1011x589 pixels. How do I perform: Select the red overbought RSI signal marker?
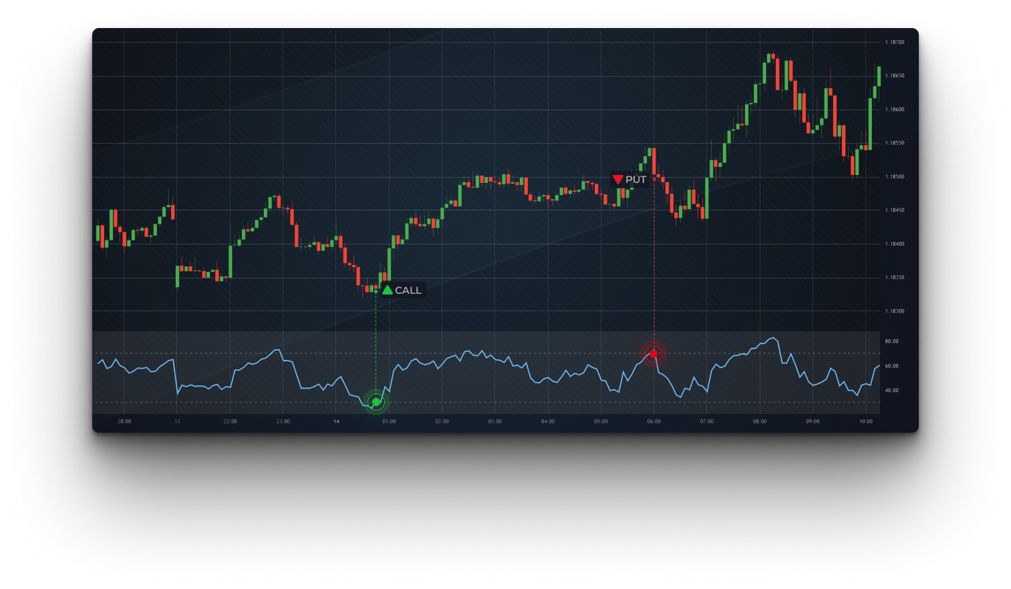click(654, 354)
